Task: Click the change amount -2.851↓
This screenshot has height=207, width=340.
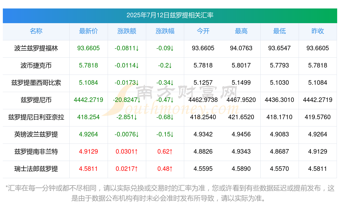Action: point(127,117)
